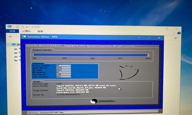Click the MB remaining value 89

pyautogui.click(x=63, y=72)
